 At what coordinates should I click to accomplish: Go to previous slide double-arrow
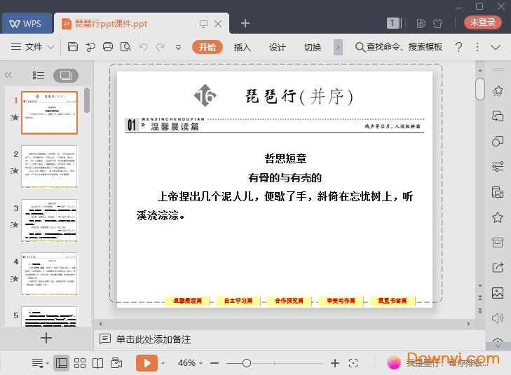[480, 297]
